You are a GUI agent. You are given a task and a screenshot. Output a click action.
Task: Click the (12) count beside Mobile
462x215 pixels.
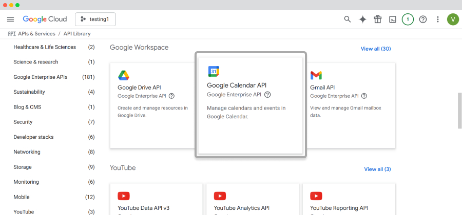click(x=90, y=197)
